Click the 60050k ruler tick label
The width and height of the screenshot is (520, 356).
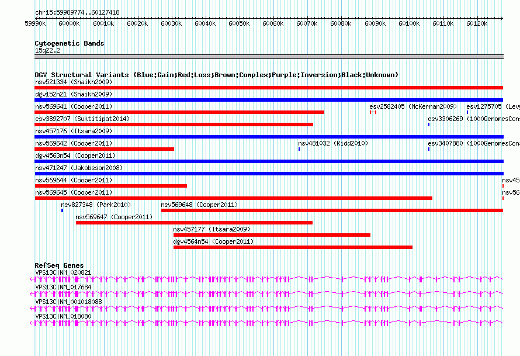[x=239, y=23]
